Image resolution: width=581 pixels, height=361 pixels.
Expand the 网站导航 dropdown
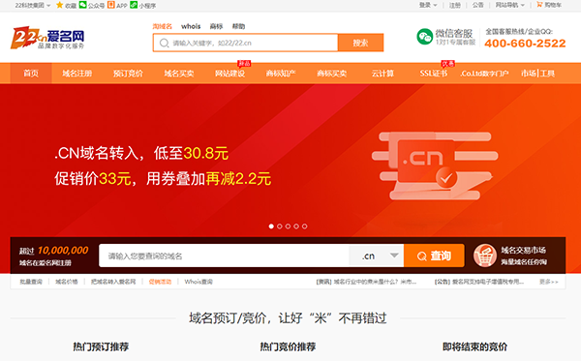click(x=510, y=5)
